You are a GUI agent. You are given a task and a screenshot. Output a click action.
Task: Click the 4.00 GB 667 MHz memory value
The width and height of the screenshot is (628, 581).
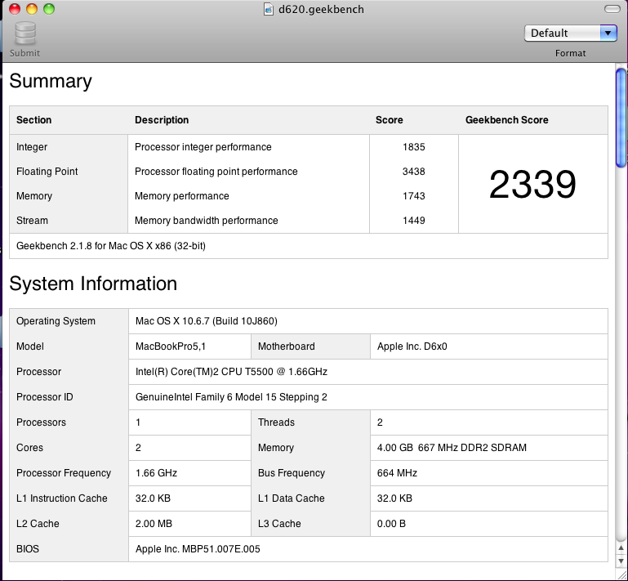452,448
